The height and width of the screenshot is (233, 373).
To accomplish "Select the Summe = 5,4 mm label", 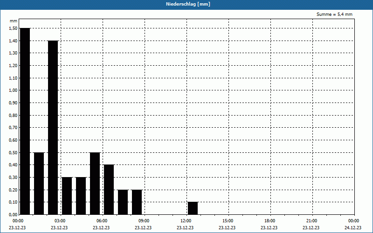I will [334, 14].
